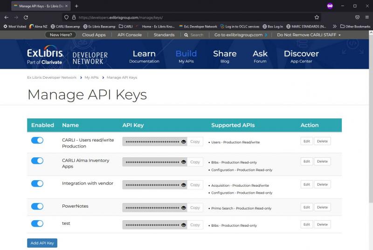Go back with the browser back arrow
373x250 pixels.
(7, 17)
